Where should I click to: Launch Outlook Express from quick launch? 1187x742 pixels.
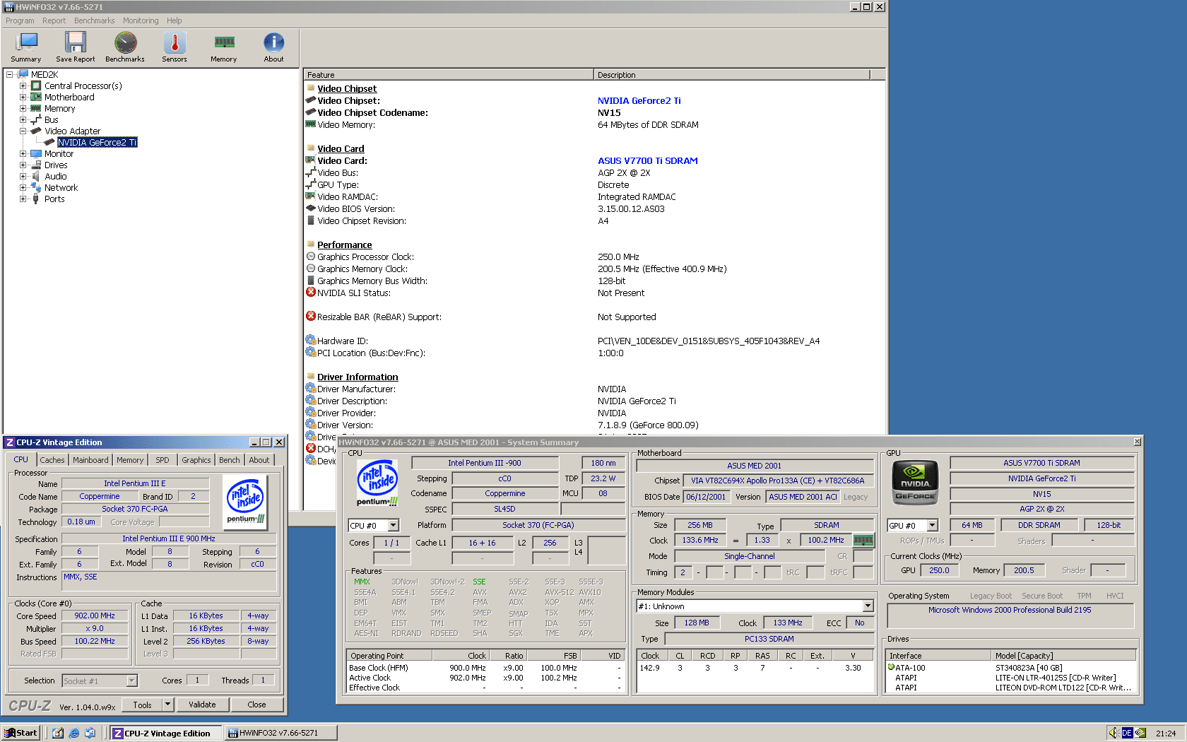pyautogui.click(x=90, y=733)
